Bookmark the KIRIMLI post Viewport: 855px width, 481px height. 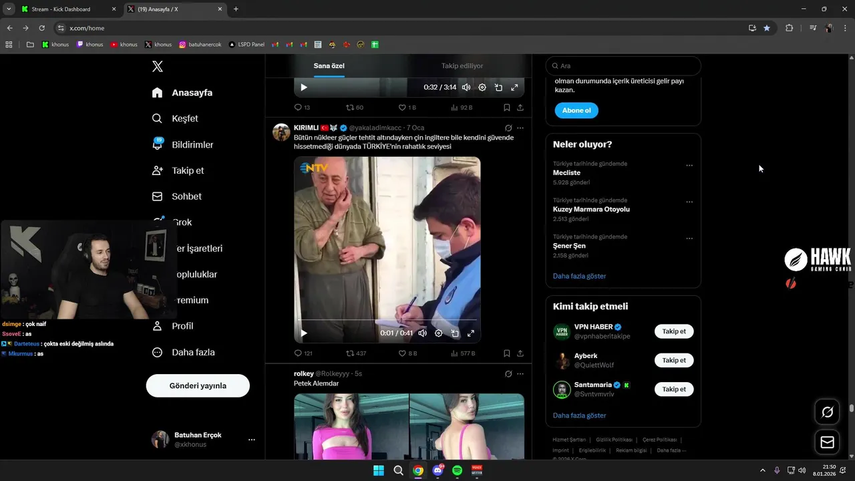[507, 353]
